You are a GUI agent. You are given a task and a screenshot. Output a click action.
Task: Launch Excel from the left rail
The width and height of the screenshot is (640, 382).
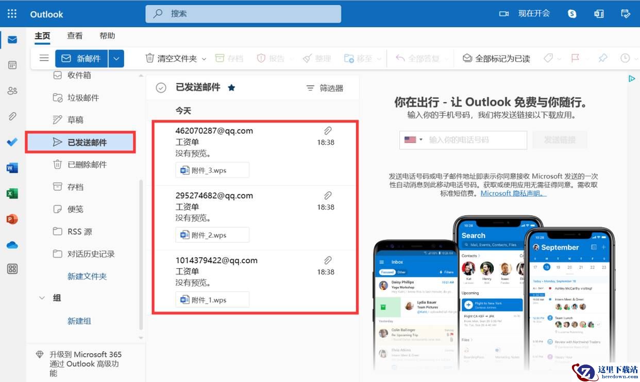pyautogui.click(x=12, y=193)
